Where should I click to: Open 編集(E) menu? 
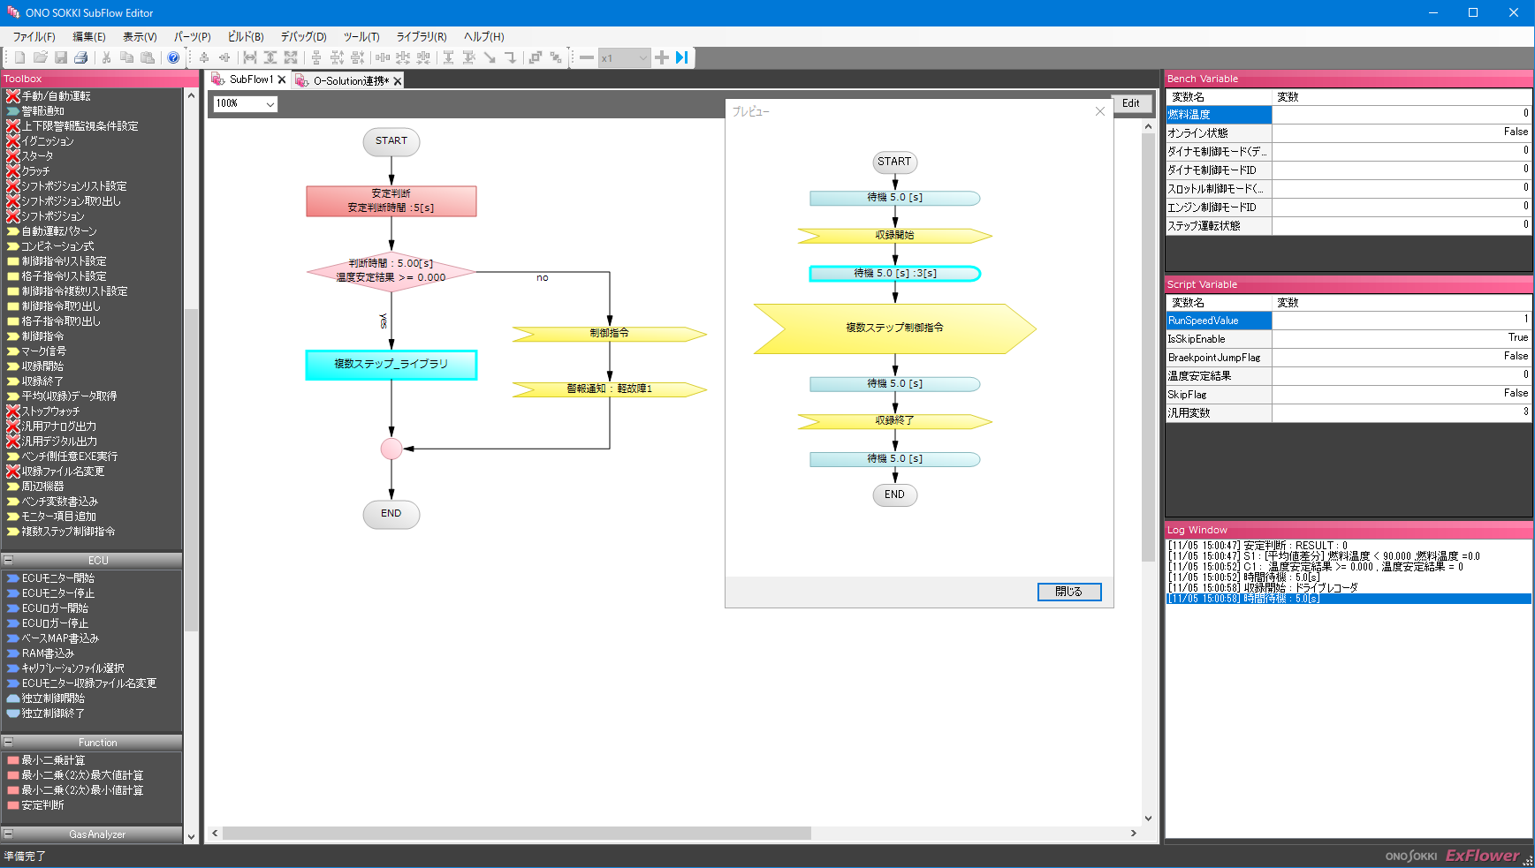tap(89, 36)
